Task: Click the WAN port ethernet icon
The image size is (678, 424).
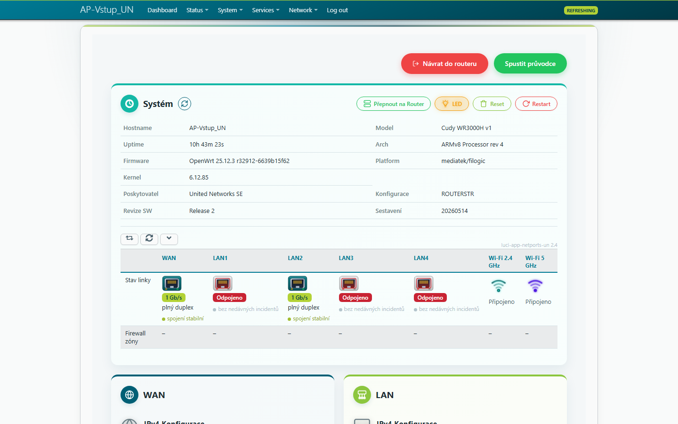Action: click(x=172, y=284)
